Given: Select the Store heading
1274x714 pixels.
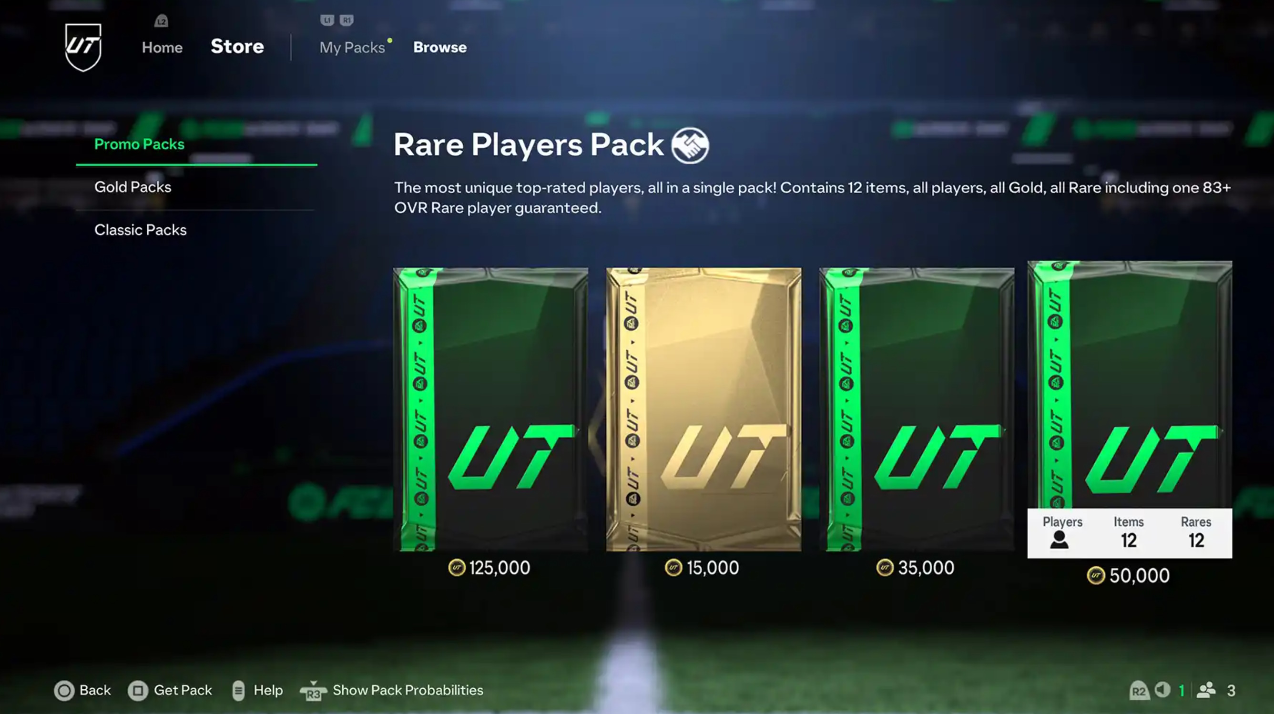Looking at the screenshot, I should [x=237, y=47].
